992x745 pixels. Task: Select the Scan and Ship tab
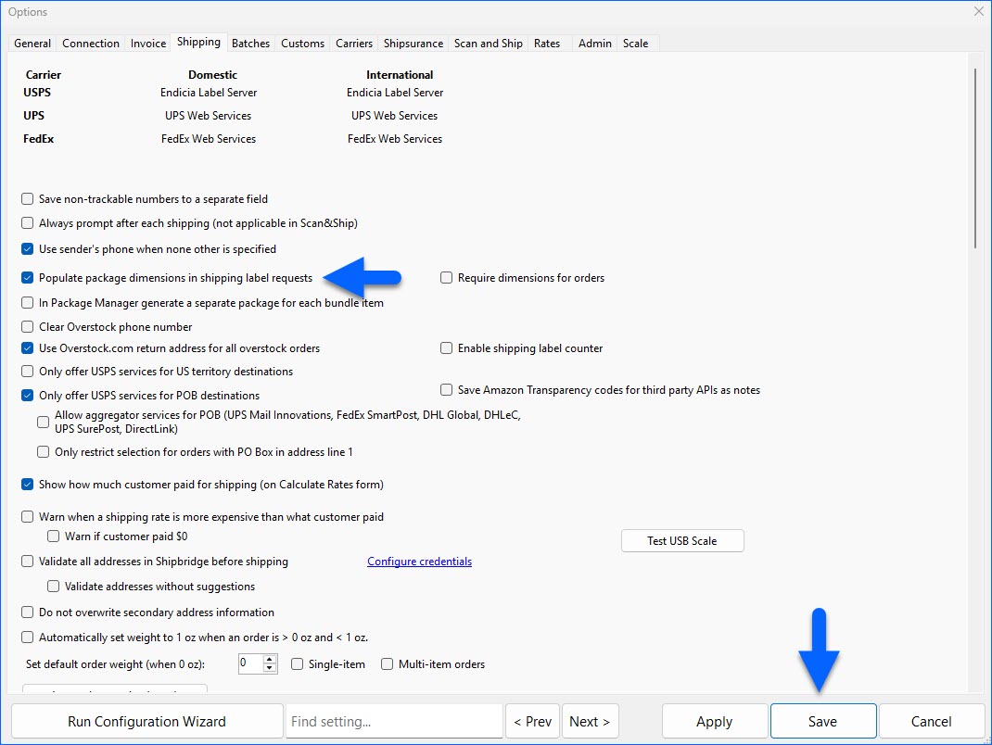[x=488, y=44]
